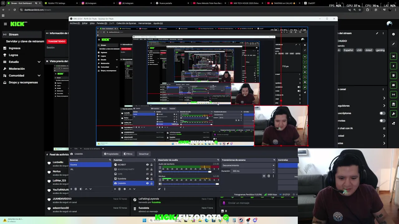Open OBS Colección de Escenas menu
399x224 pixels.
[126, 23]
